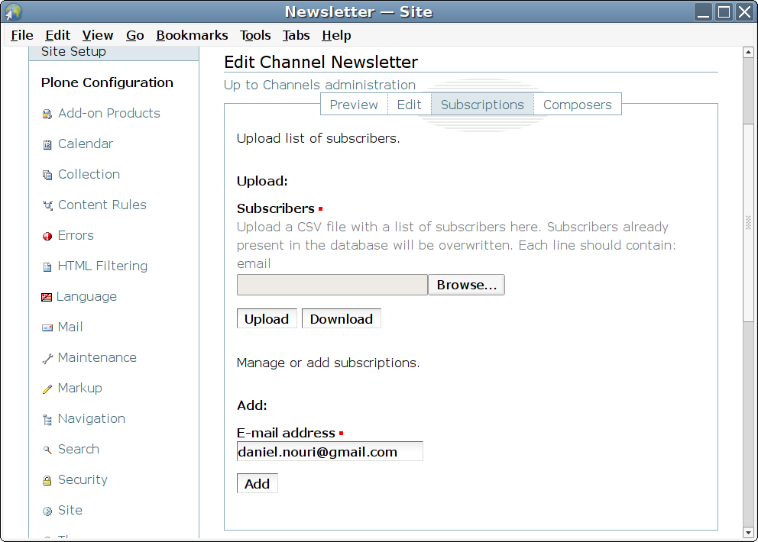Click the Calendar icon in Plone Configuration
The width and height of the screenshot is (758, 542).
(x=47, y=144)
